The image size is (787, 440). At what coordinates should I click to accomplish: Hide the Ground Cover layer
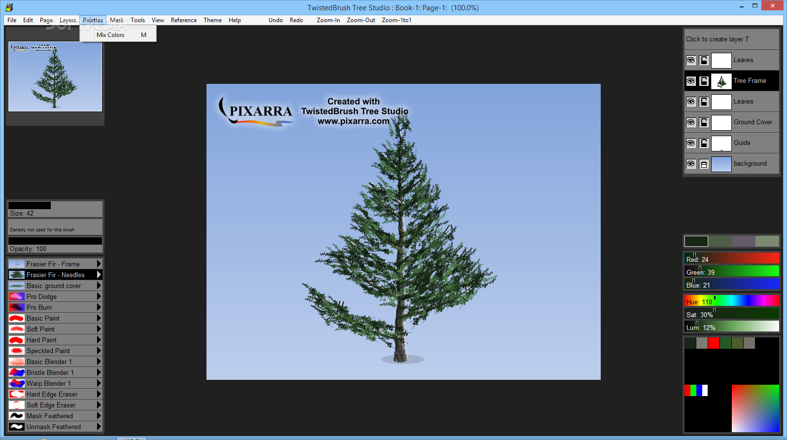point(691,122)
